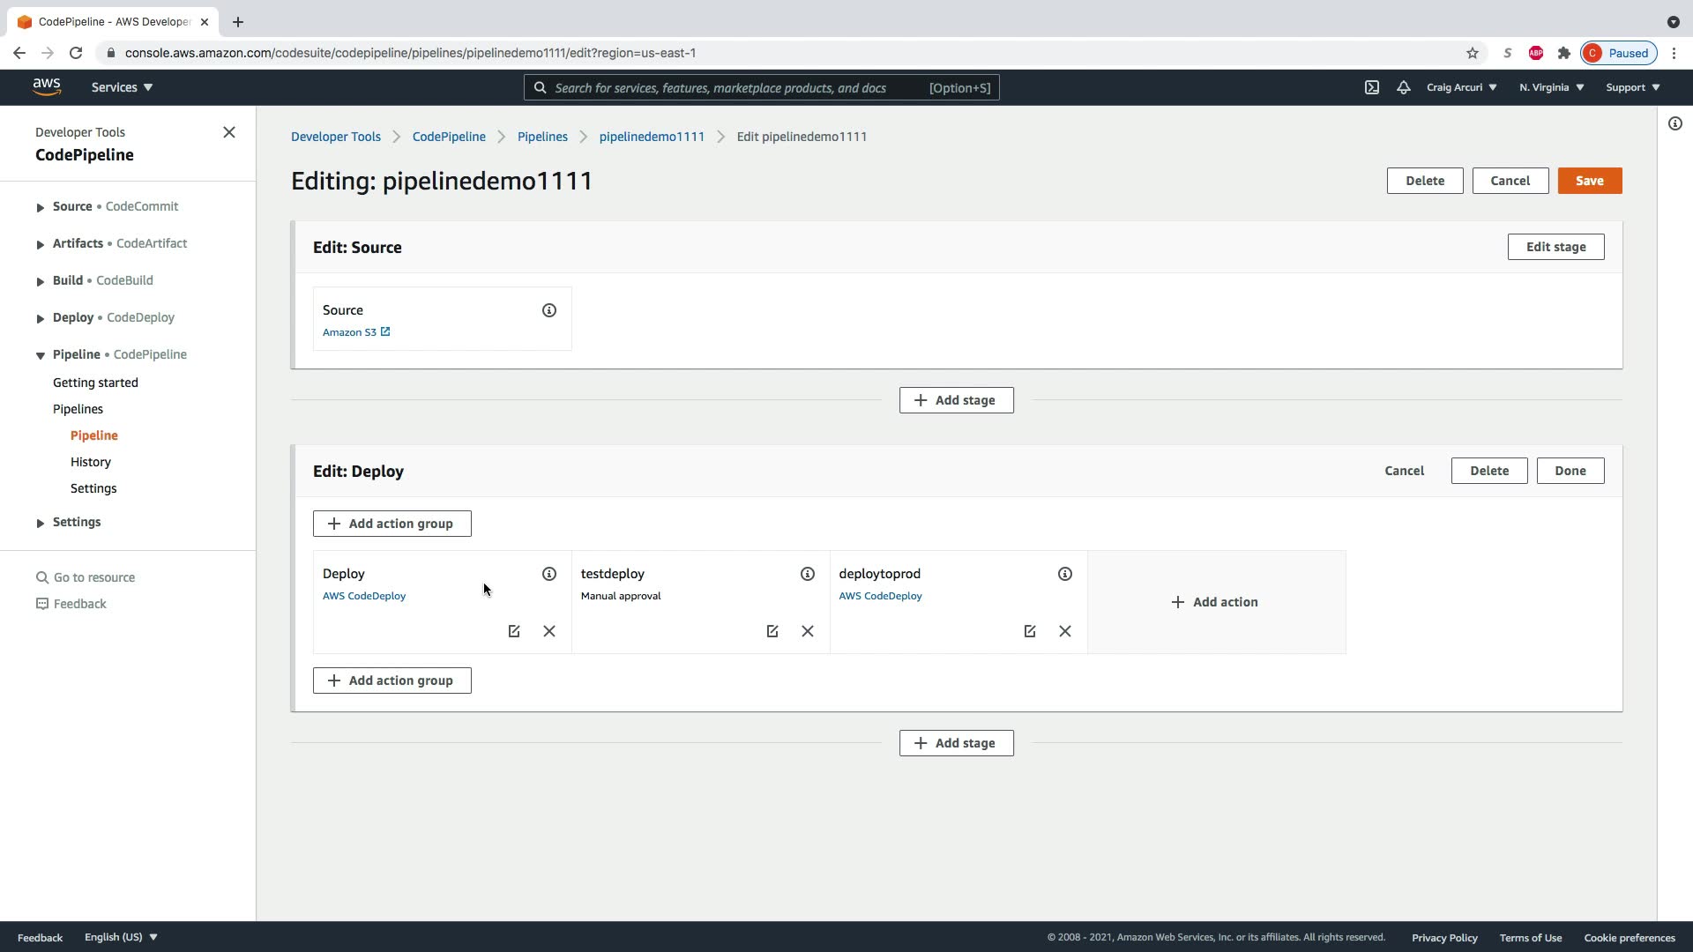Remove the testdeploy action with X icon
Viewport: 1693px width, 952px height.
click(x=807, y=631)
